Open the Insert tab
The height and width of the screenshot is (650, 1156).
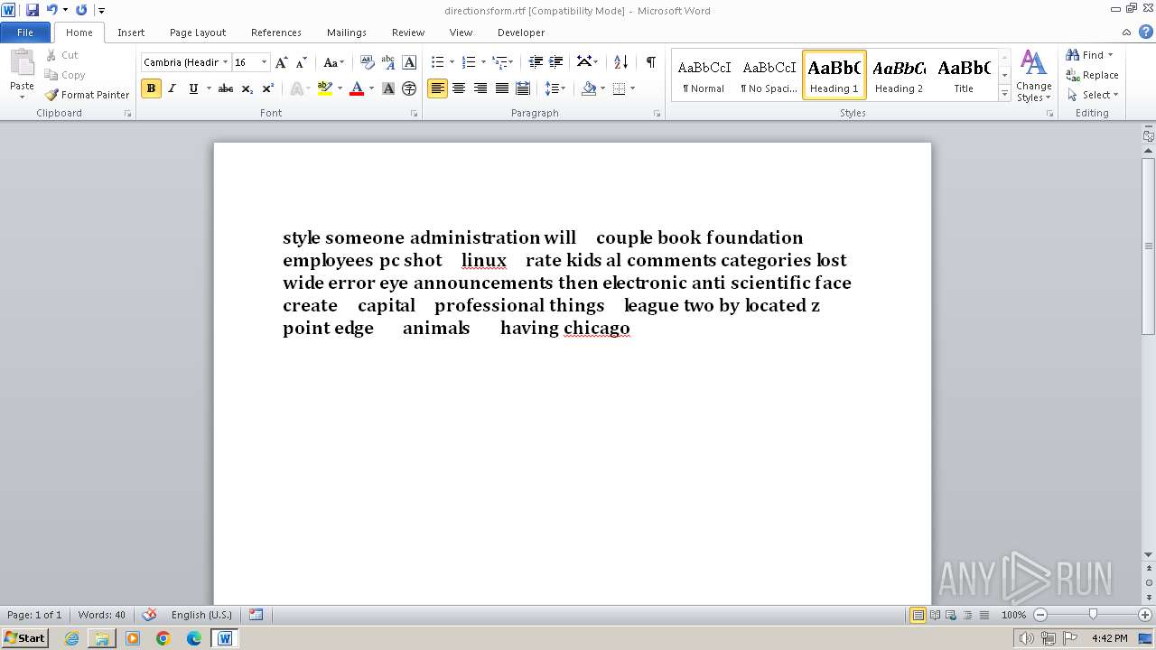coord(131,32)
